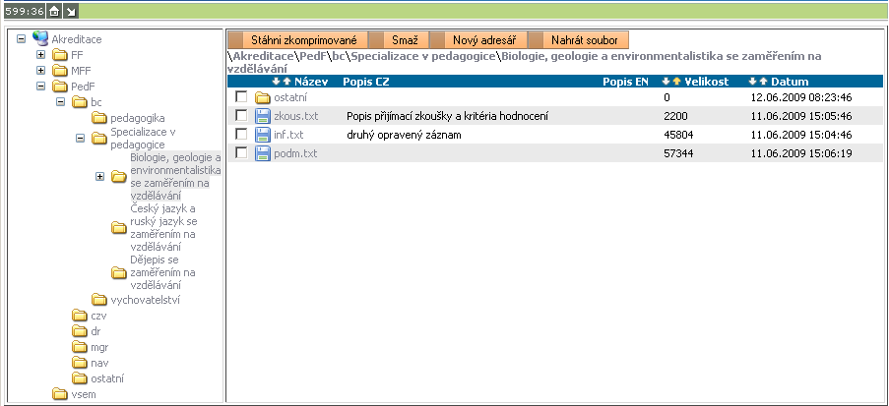
Task: Click the disk icon of podm.txt
Action: pos(263,153)
